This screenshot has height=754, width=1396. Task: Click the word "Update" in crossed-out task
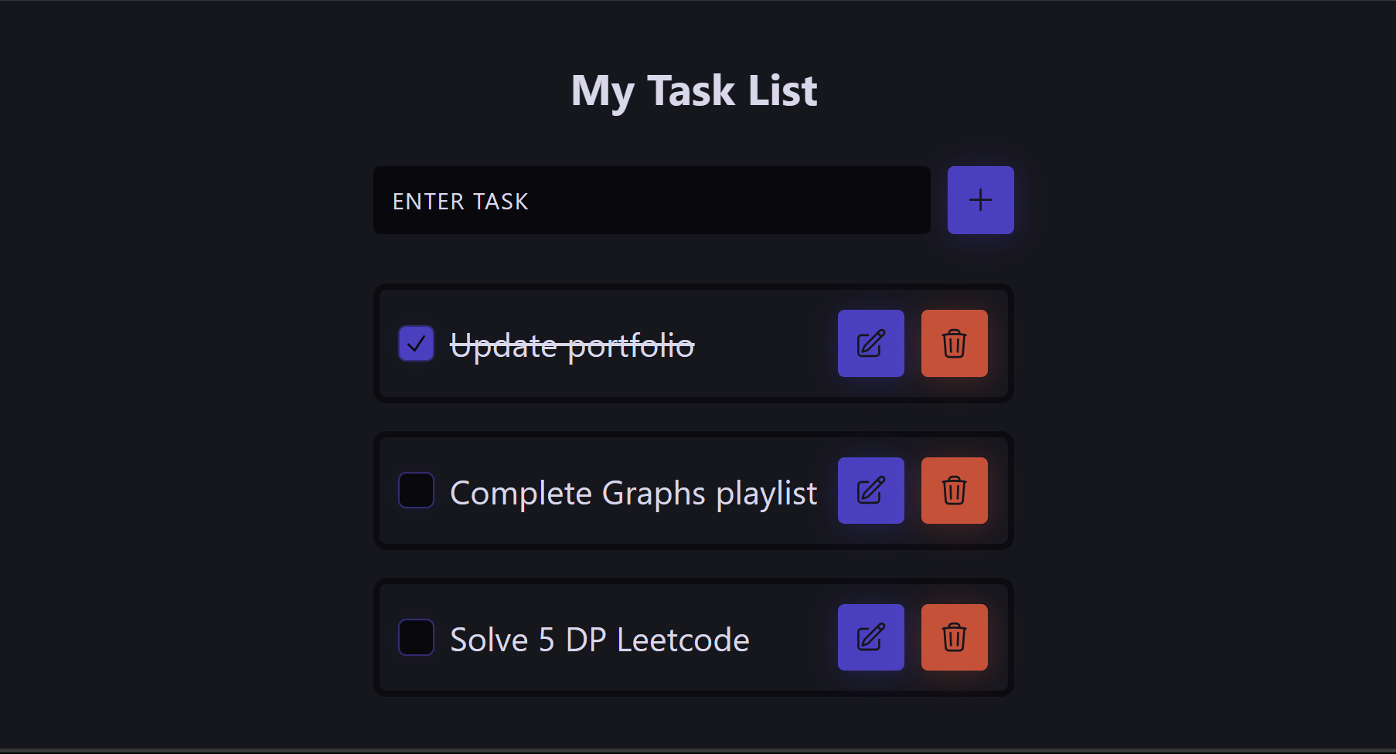(x=503, y=345)
